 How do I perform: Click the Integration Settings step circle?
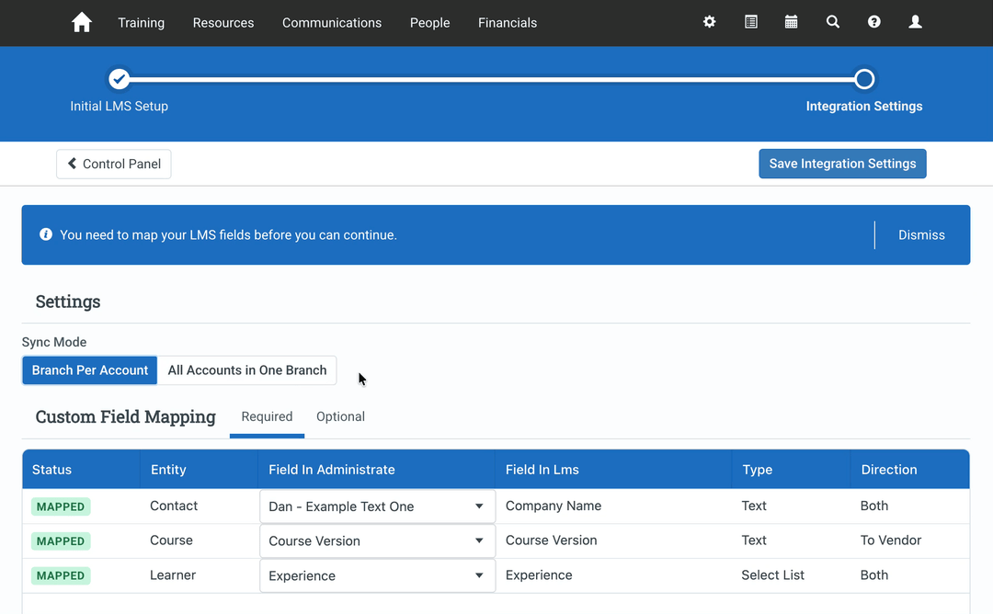pos(864,79)
